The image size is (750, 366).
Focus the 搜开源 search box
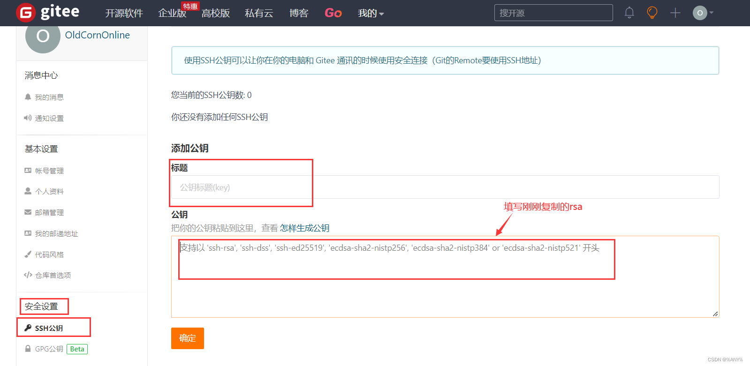[553, 13]
